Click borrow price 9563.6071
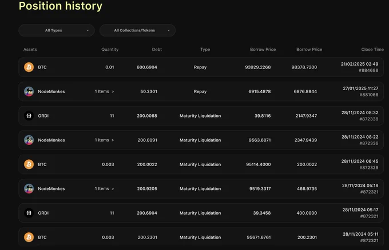 tap(260, 140)
